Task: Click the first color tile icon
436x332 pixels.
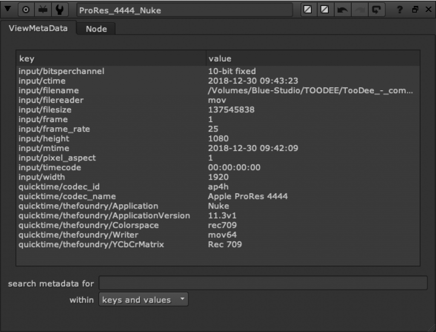Action: click(307, 10)
